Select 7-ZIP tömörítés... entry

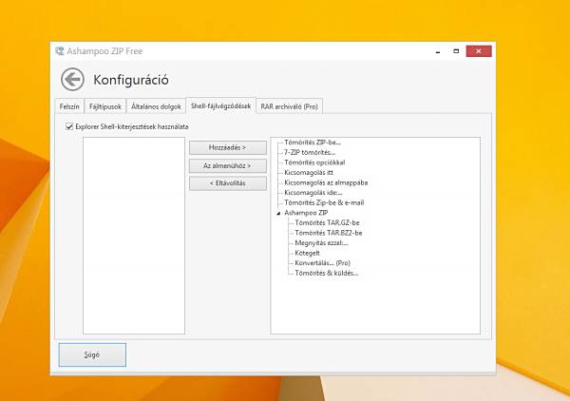tap(310, 152)
